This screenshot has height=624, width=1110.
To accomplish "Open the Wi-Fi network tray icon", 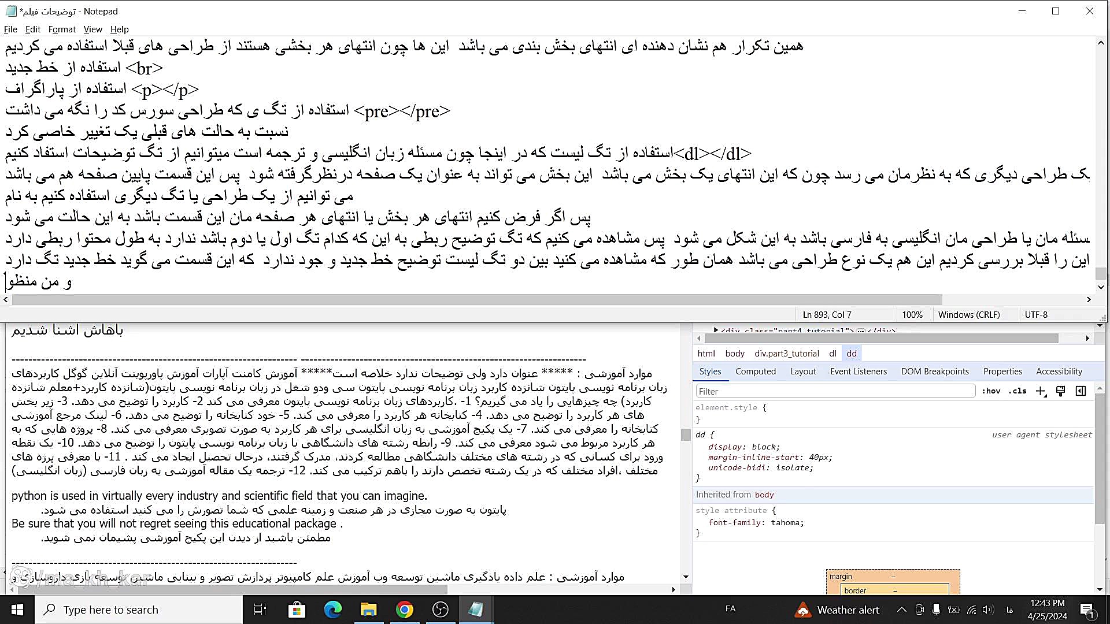I will click(971, 610).
